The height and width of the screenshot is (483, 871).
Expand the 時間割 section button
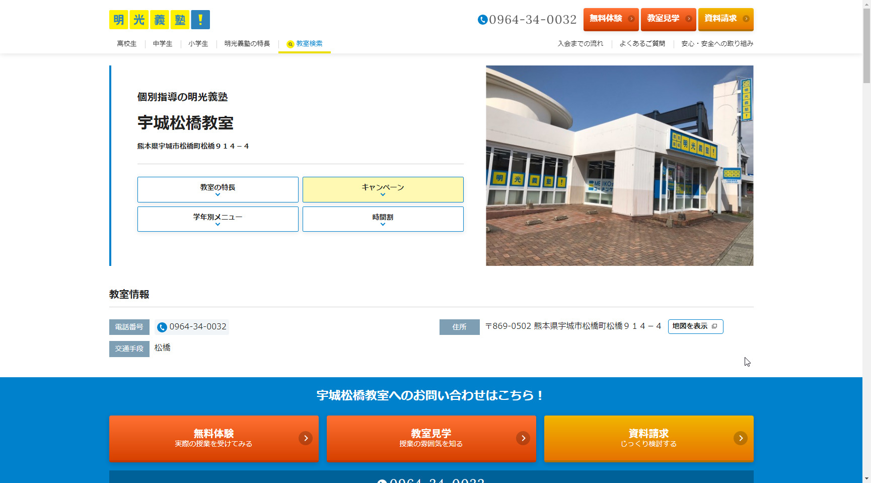(383, 219)
